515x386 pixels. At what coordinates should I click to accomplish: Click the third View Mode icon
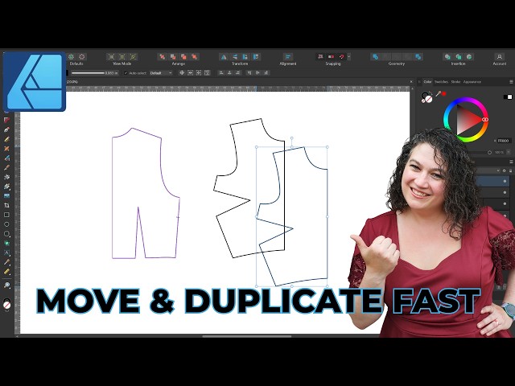133,57
